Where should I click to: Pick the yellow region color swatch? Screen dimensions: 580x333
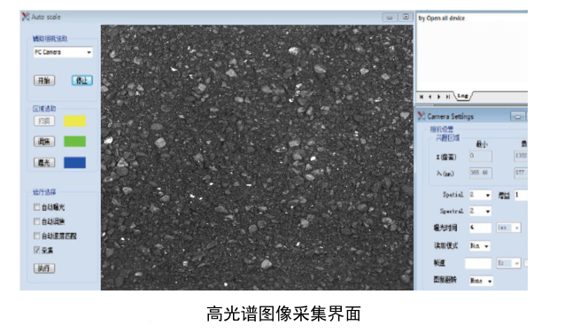[x=74, y=121]
